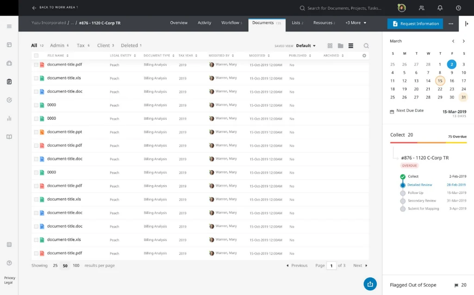Click the global search documents field

click(344, 8)
